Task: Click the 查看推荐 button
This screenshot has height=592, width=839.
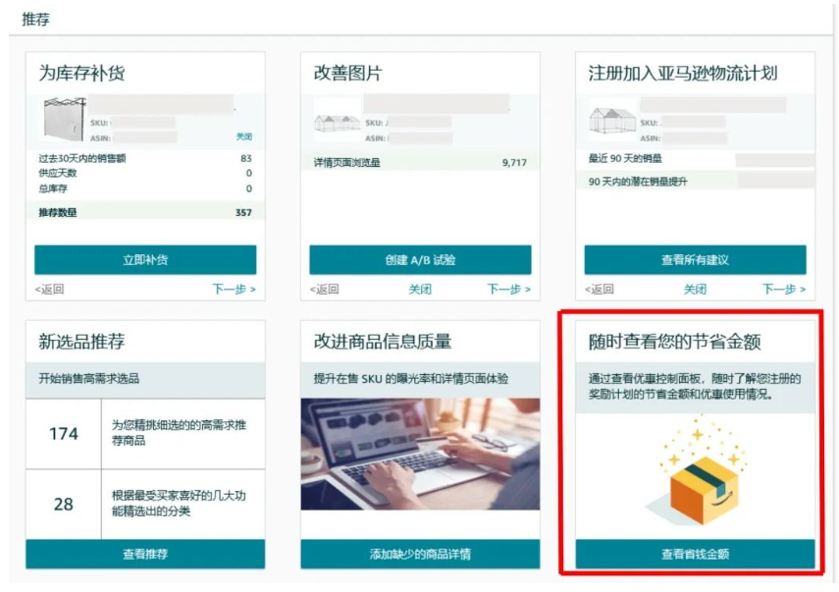Action: pyautogui.click(x=145, y=554)
